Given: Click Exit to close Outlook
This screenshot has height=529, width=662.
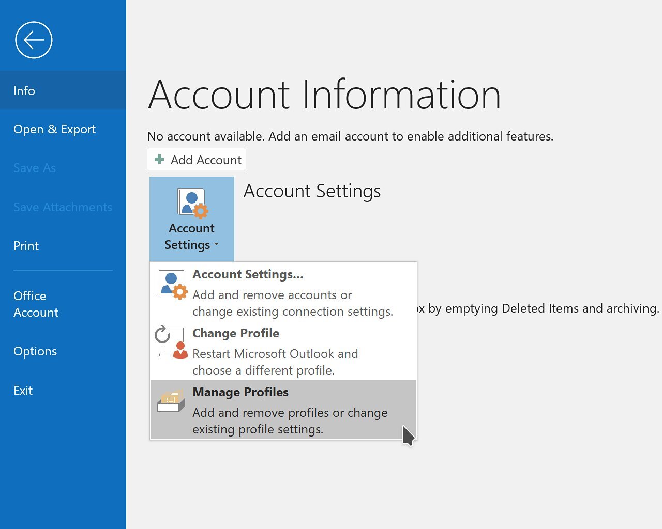Looking at the screenshot, I should [23, 390].
